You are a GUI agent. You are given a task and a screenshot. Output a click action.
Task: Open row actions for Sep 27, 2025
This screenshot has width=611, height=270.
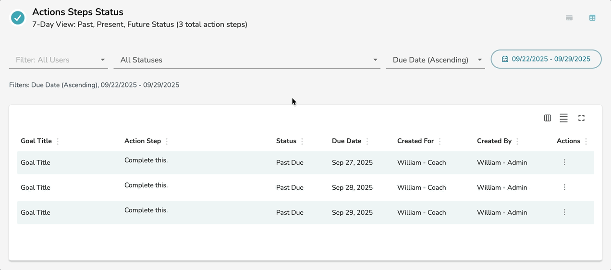[564, 162]
